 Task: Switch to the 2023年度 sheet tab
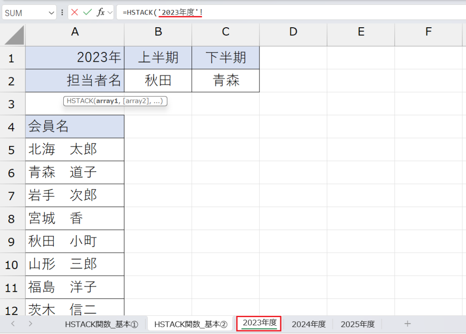[x=259, y=323]
